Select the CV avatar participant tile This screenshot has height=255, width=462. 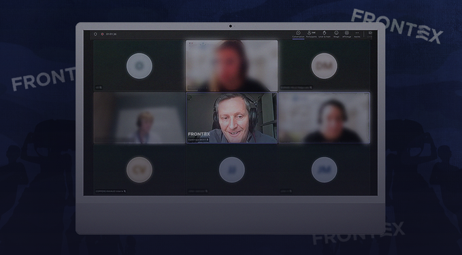pos(139,170)
